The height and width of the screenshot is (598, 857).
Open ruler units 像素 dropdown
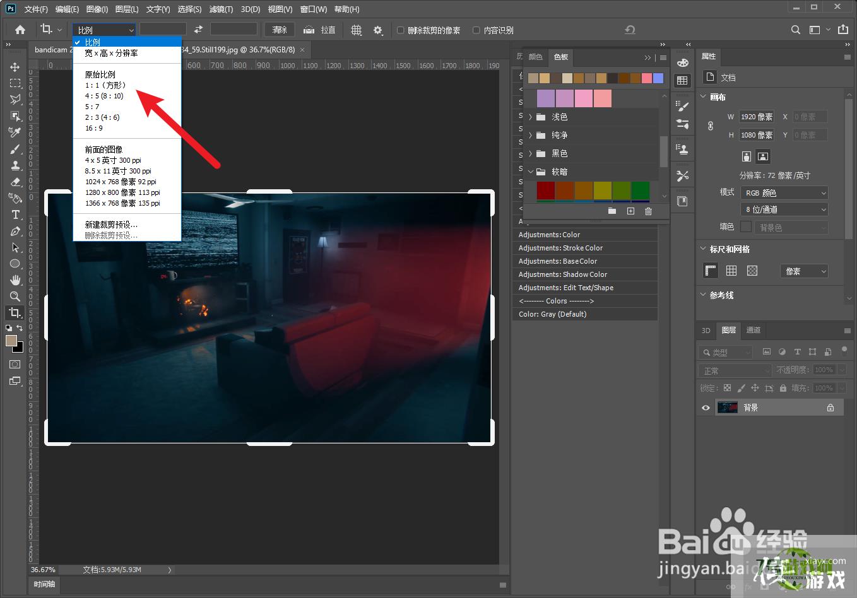click(x=804, y=271)
